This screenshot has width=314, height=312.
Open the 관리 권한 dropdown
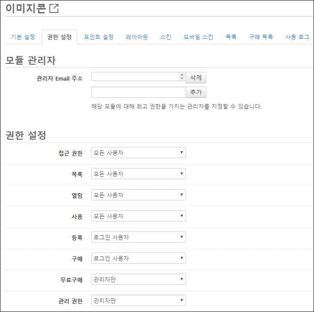[139, 300]
